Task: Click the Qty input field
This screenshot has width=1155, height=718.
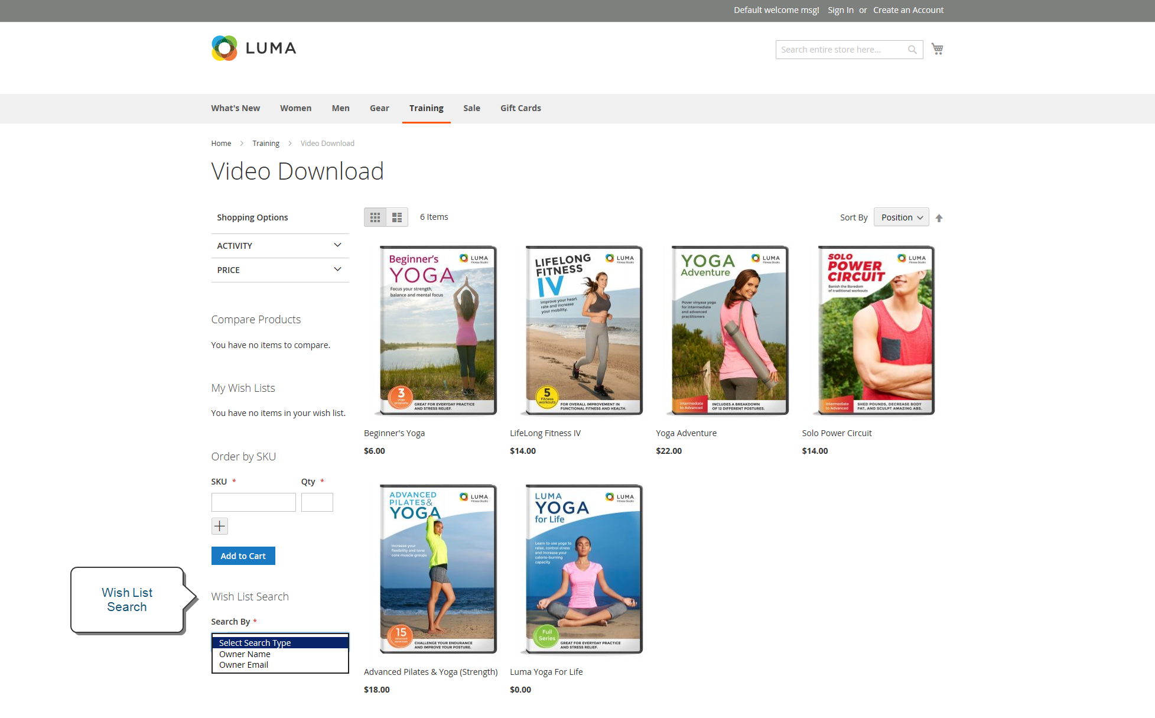Action: 317,502
